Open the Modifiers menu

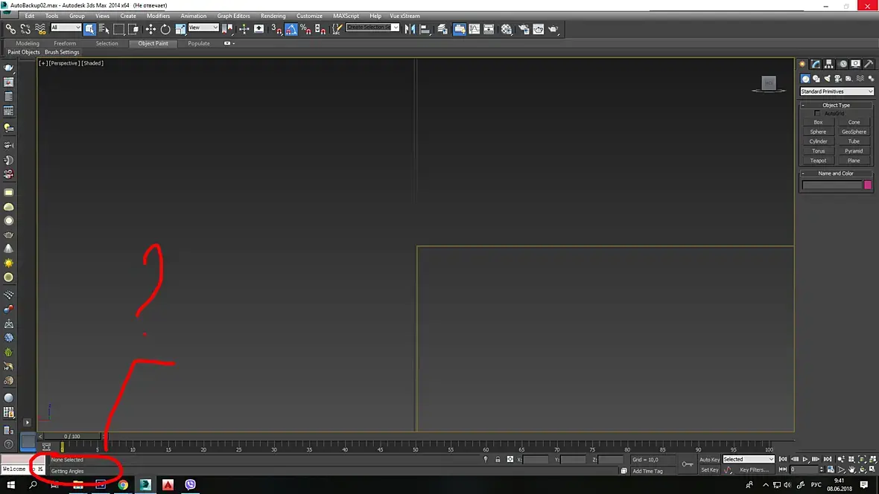pyautogui.click(x=158, y=16)
